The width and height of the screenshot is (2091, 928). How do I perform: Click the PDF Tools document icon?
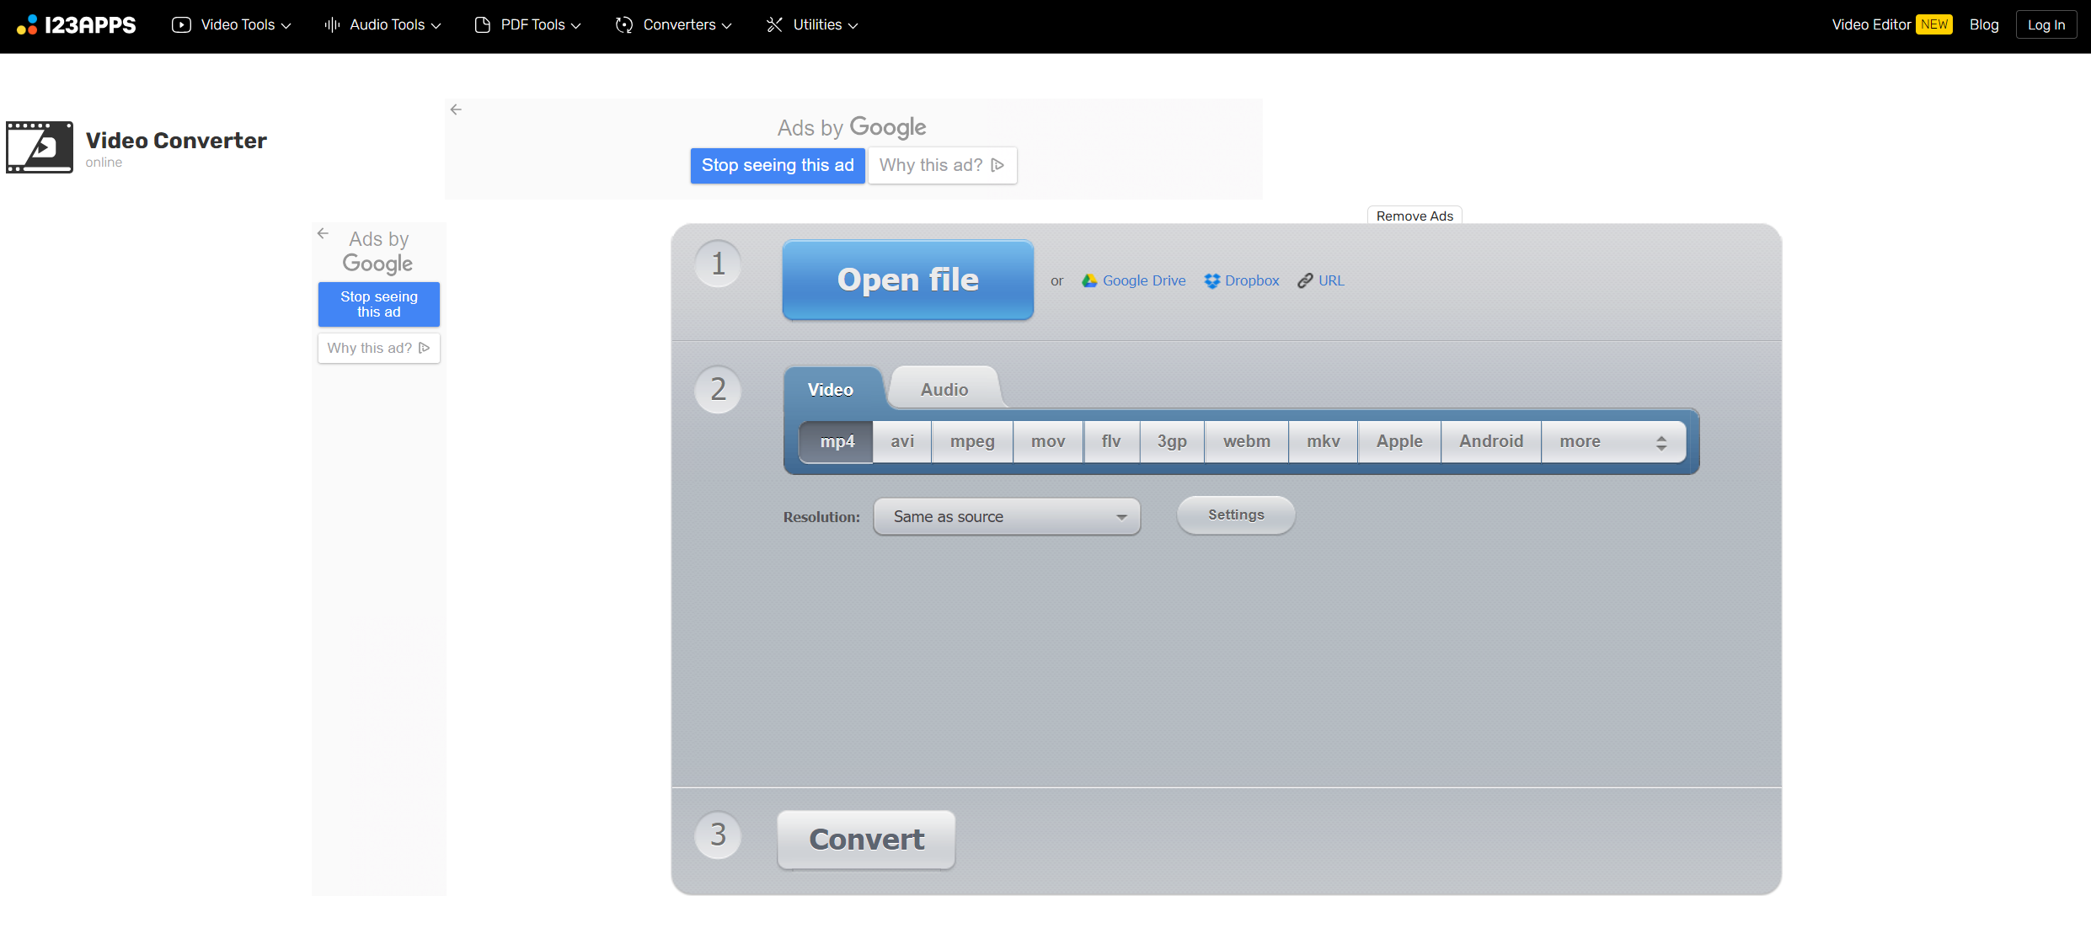[482, 24]
